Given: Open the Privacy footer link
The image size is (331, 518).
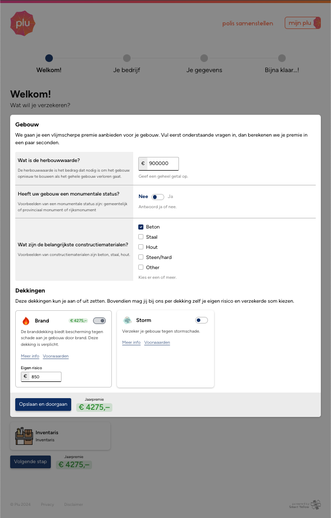Looking at the screenshot, I should (x=47, y=504).
